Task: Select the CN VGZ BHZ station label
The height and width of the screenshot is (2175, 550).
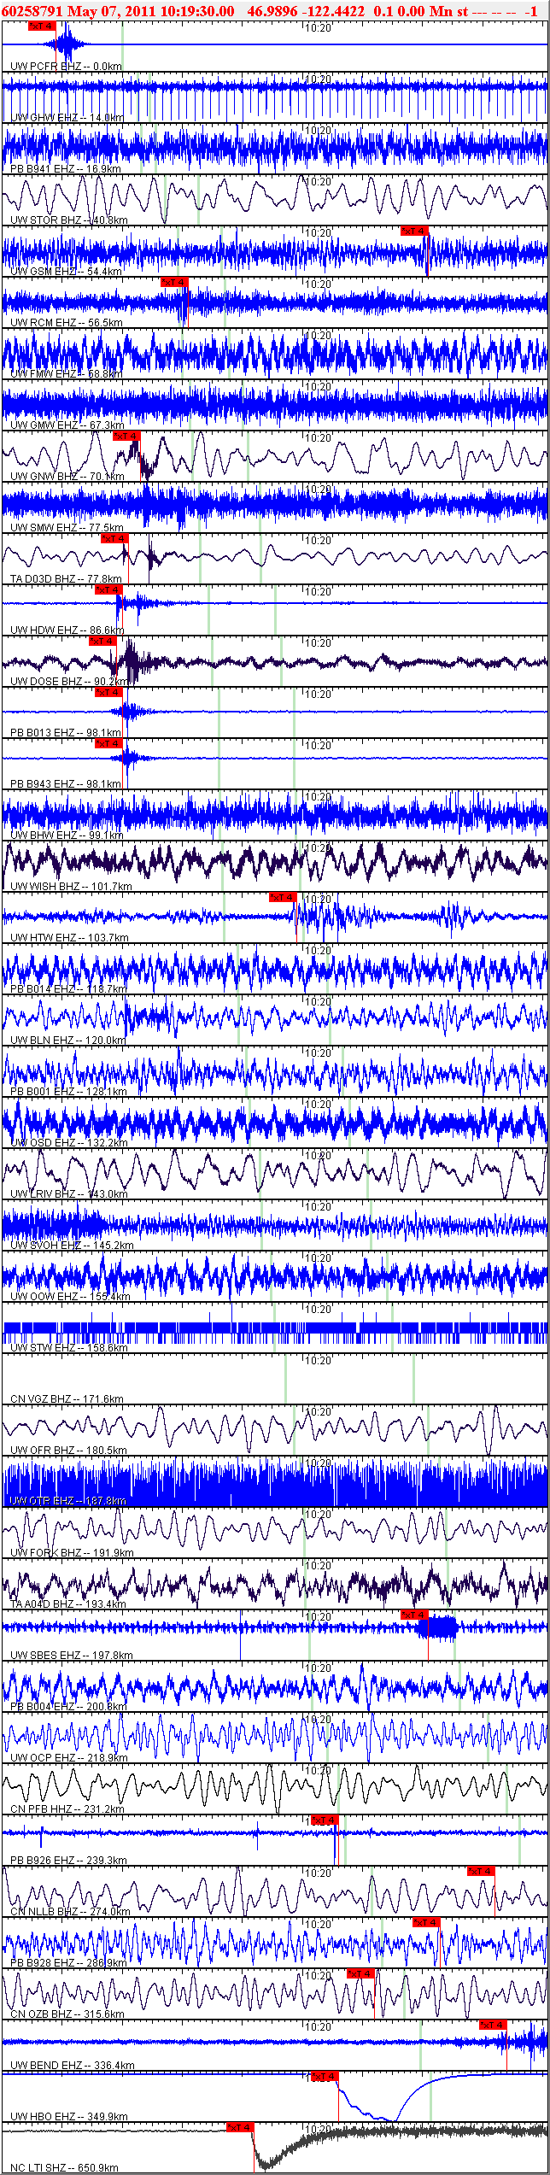Action: 67,1399
